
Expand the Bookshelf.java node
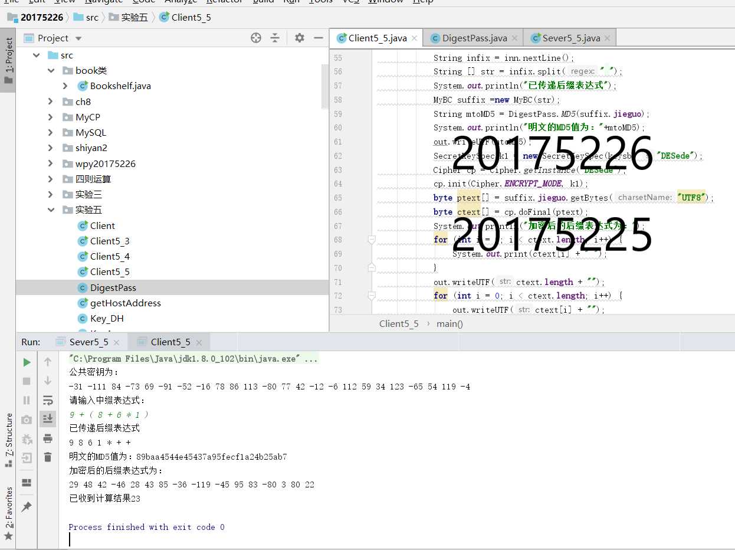coord(65,86)
